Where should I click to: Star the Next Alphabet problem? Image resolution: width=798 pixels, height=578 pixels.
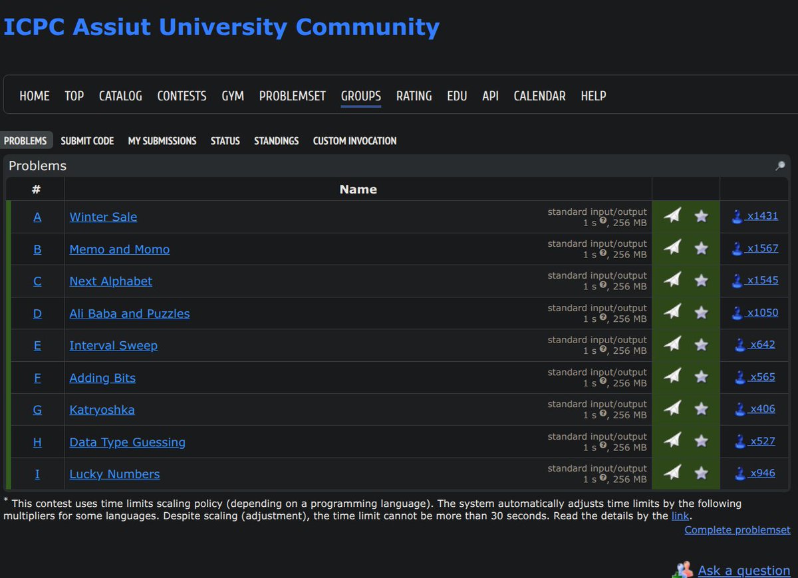pos(701,281)
